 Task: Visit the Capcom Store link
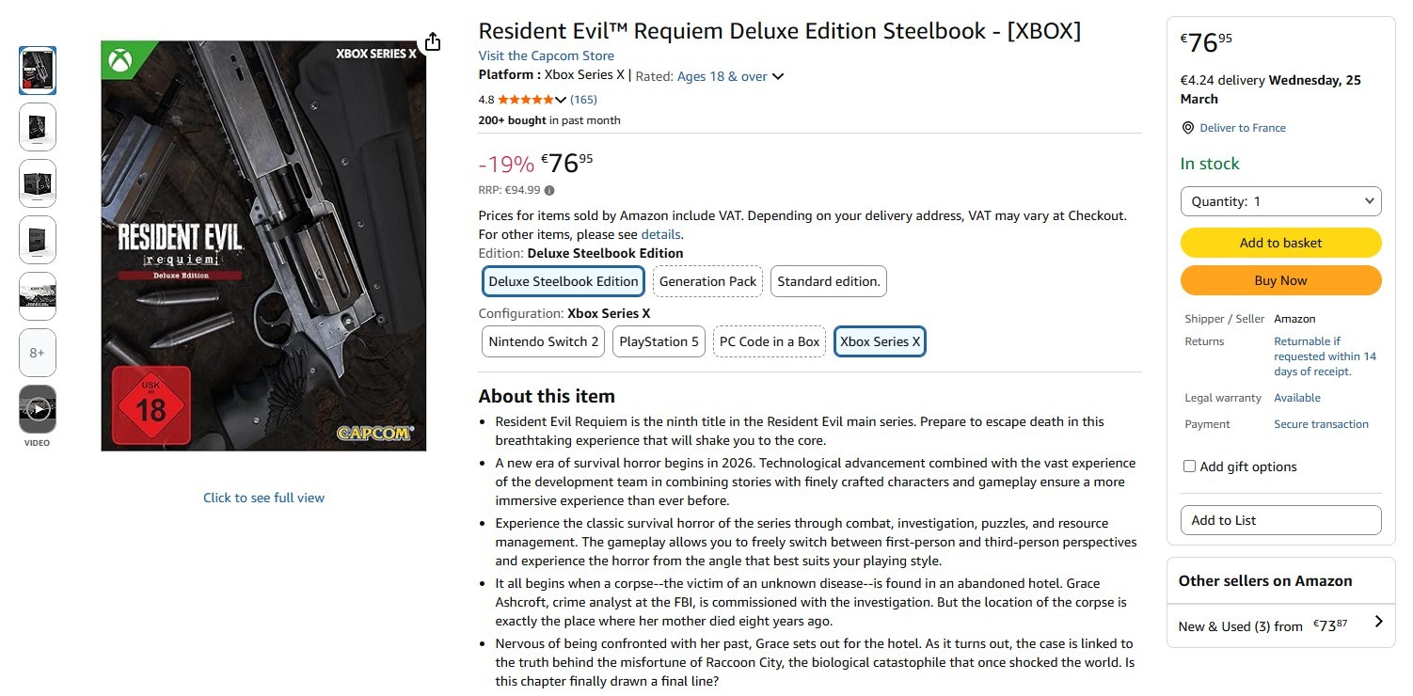pyautogui.click(x=546, y=55)
